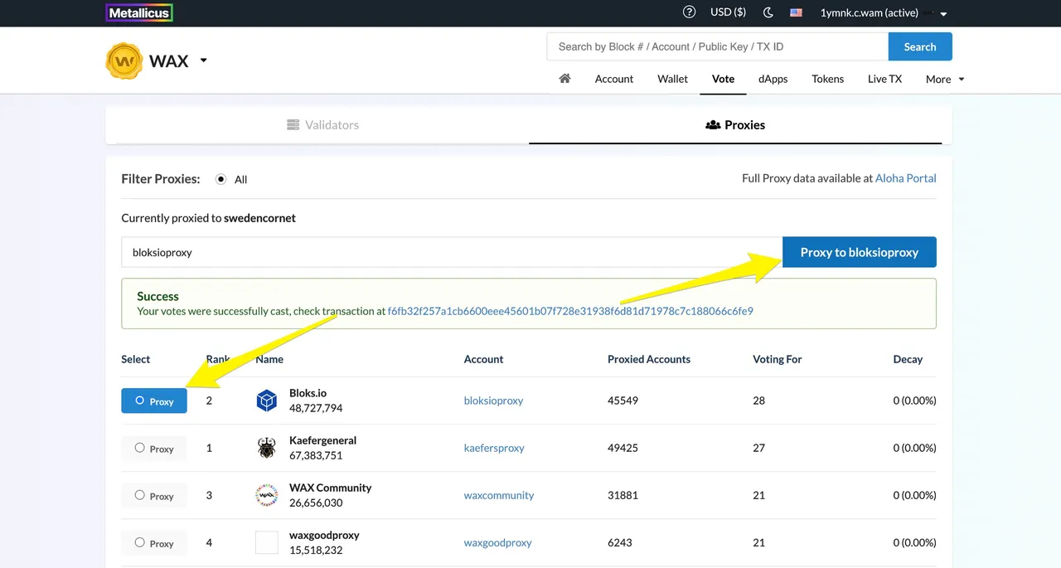This screenshot has width=1061, height=568.
Task: Open the Aloha Portal link
Action: click(906, 178)
